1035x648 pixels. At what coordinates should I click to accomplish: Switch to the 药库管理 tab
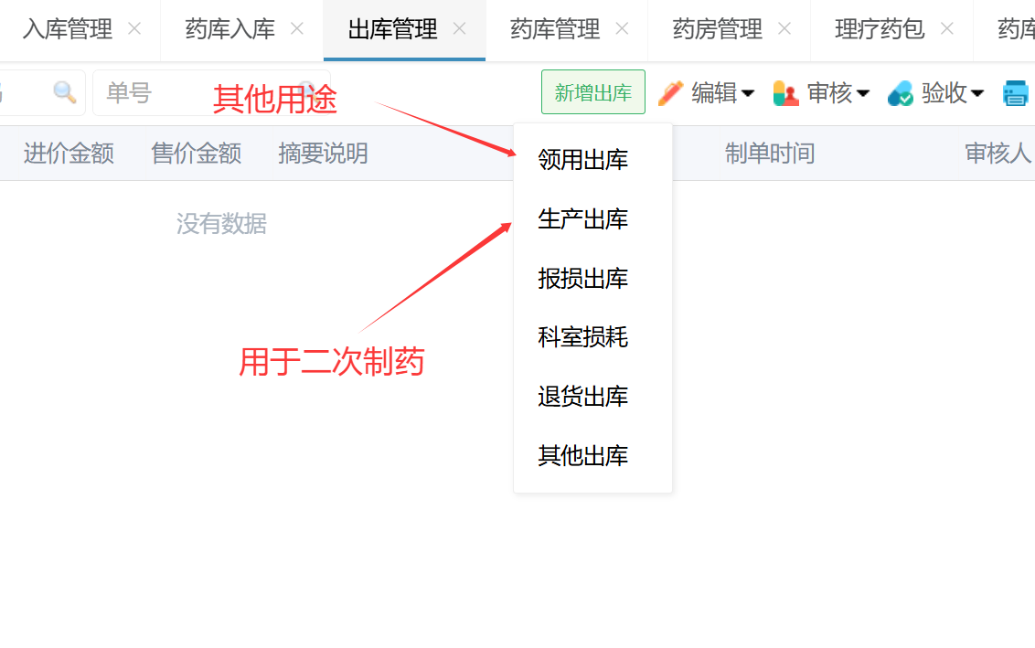555,29
